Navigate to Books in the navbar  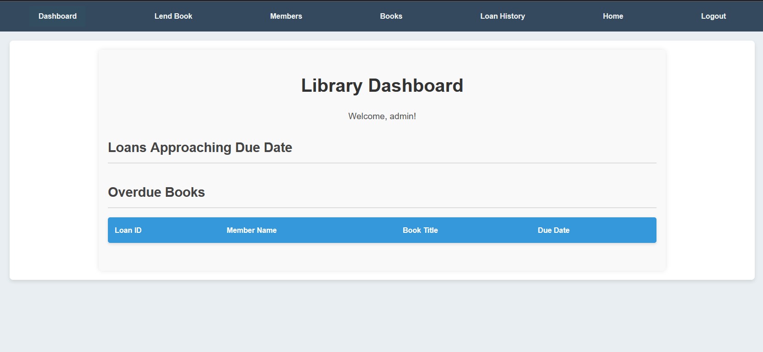pos(391,16)
